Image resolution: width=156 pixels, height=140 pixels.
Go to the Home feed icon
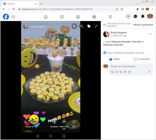click(46, 17)
